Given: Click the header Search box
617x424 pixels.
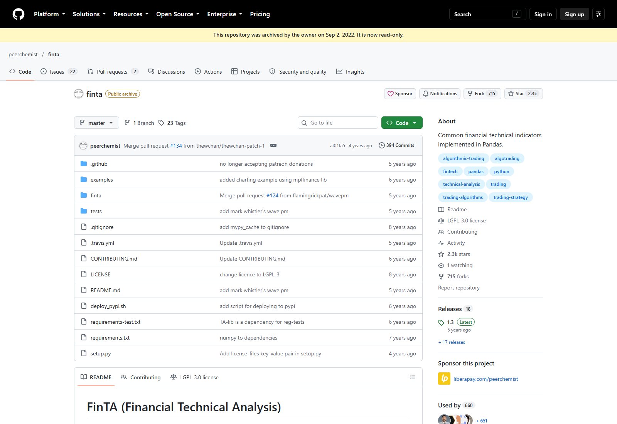Looking at the screenshot, I should pos(488,14).
